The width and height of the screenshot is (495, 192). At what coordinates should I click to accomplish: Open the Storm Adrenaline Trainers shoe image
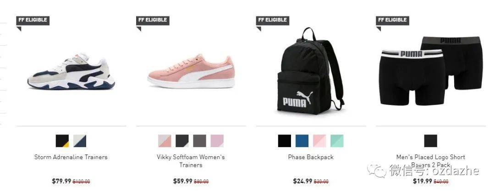click(71, 71)
